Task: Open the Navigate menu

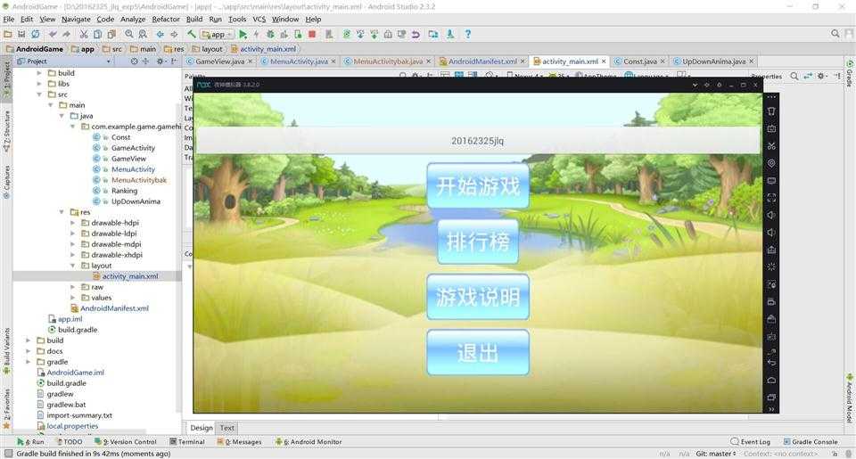Action: click(76, 19)
